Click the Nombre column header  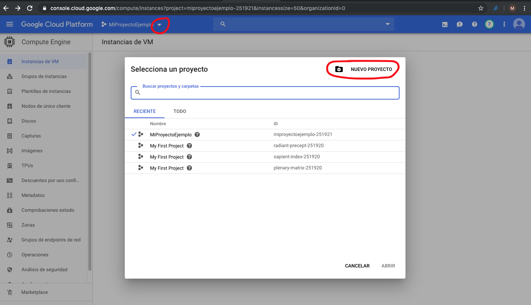pyautogui.click(x=158, y=124)
